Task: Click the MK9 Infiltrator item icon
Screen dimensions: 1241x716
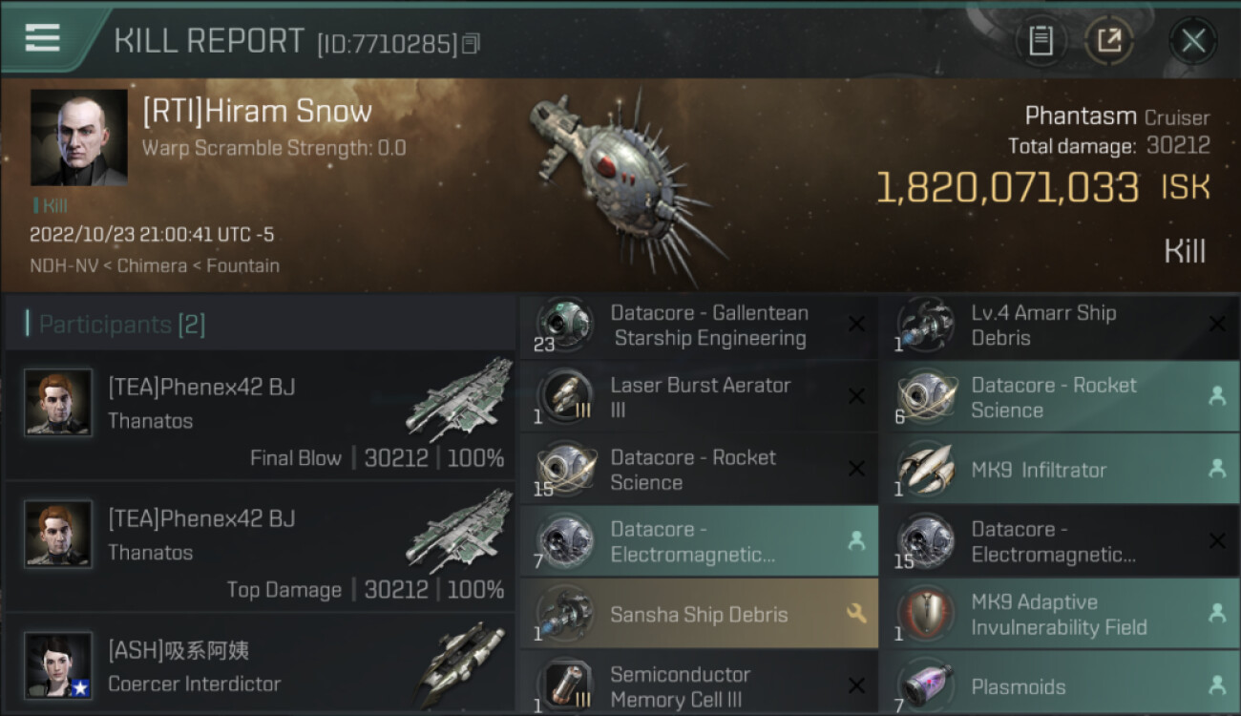Action: 925,470
